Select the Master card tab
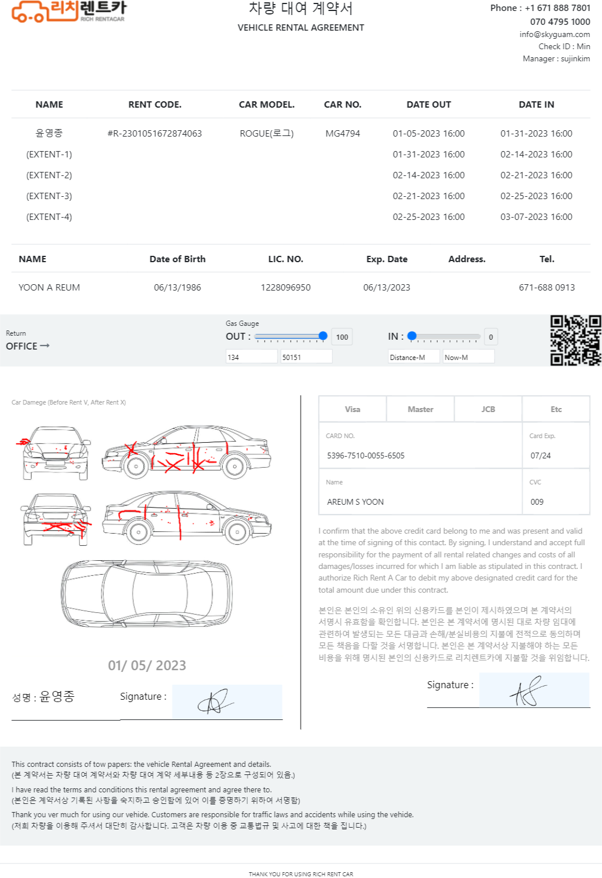The height and width of the screenshot is (878, 602). tap(420, 409)
